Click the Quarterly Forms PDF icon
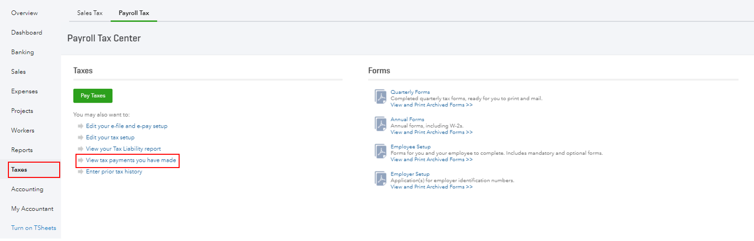 [x=381, y=98]
